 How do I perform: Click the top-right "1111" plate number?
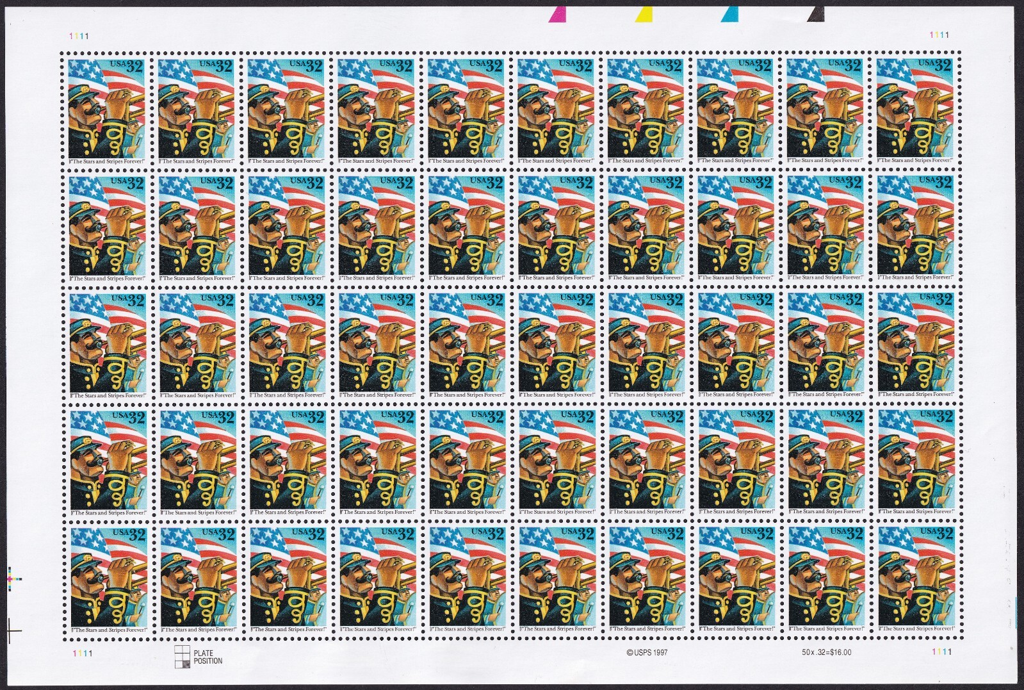(940, 35)
